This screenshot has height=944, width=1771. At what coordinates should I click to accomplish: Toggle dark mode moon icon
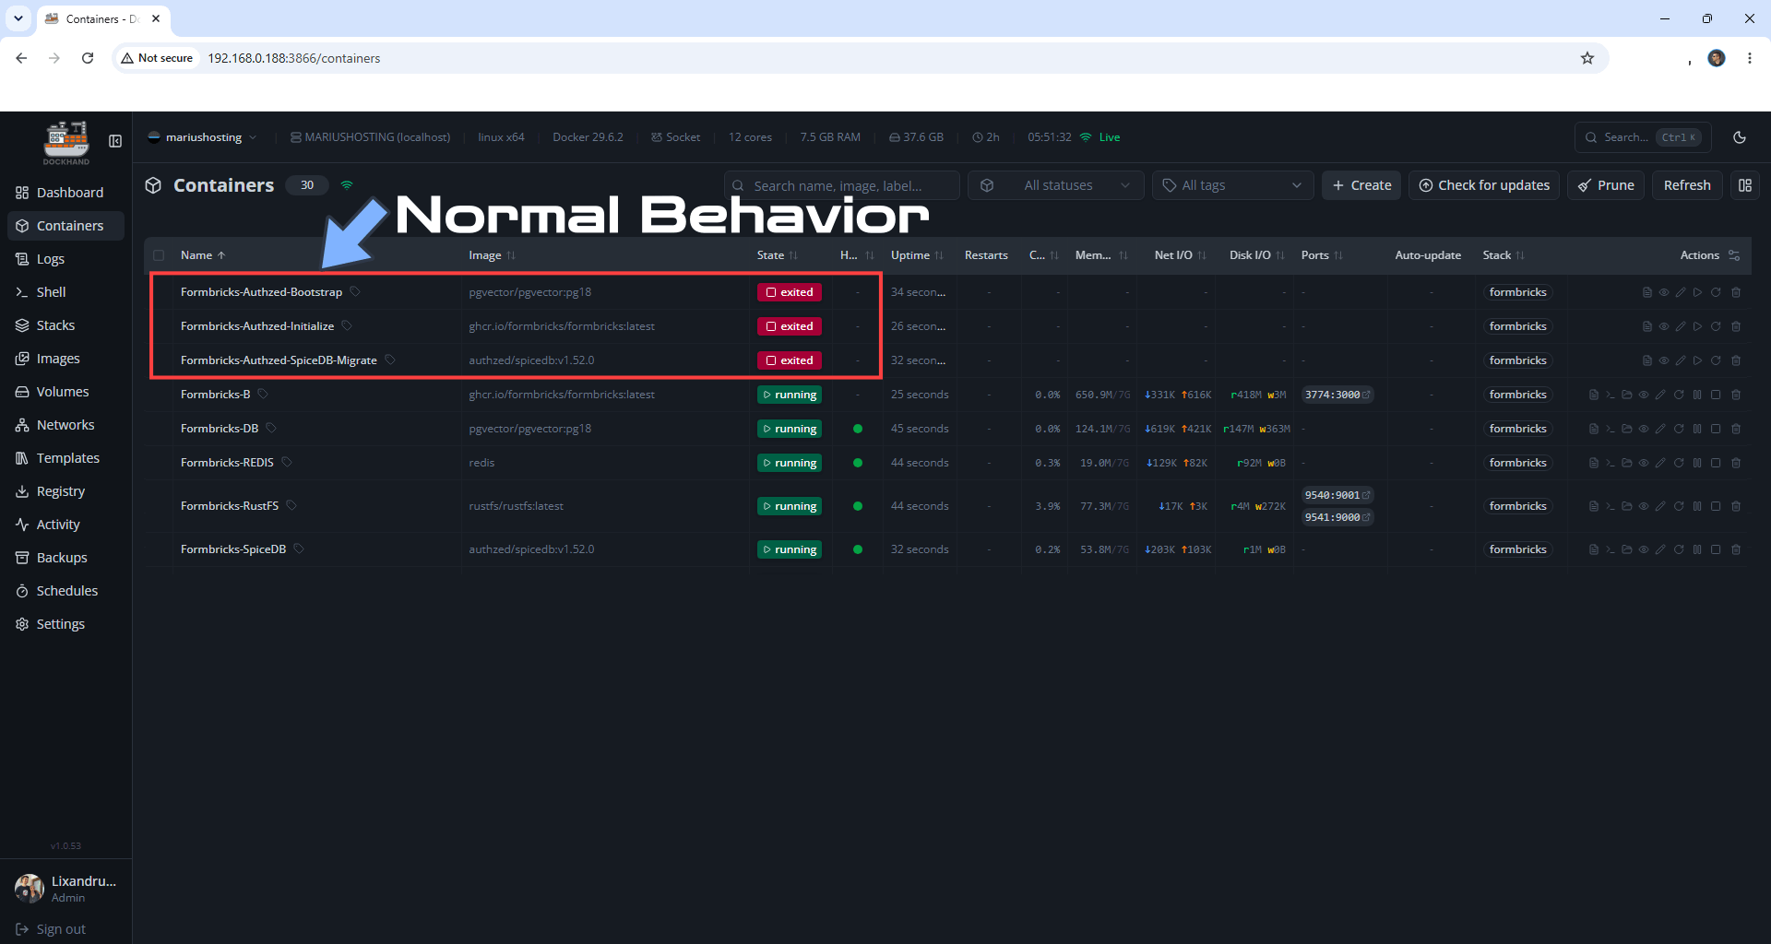(1740, 137)
